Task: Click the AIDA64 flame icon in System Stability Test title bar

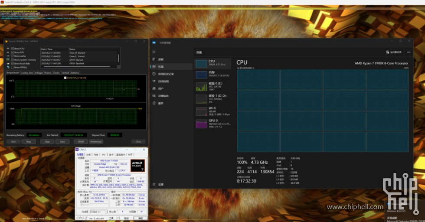Action: [6, 41]
